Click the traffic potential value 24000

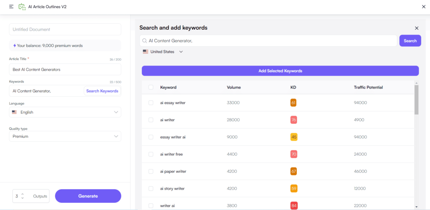pyautogui.click(x=360, y=154)
